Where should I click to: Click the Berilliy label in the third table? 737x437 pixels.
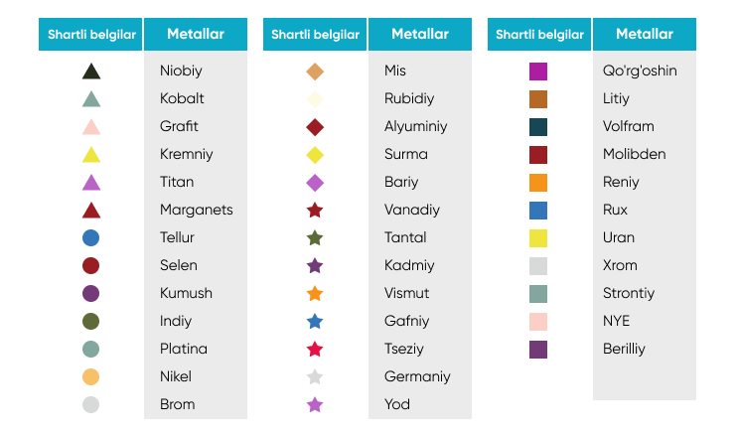pyautogui.click(x=624, y=349)
